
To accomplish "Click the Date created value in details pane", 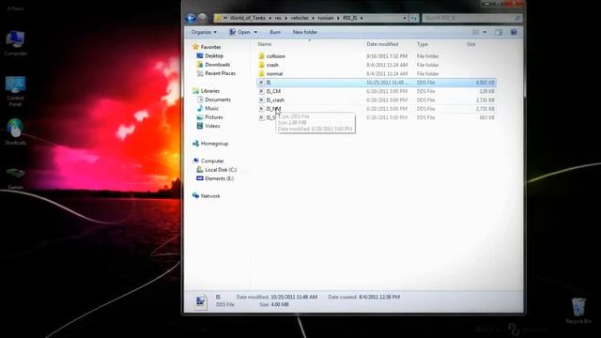I will click(x=379, y=297).
